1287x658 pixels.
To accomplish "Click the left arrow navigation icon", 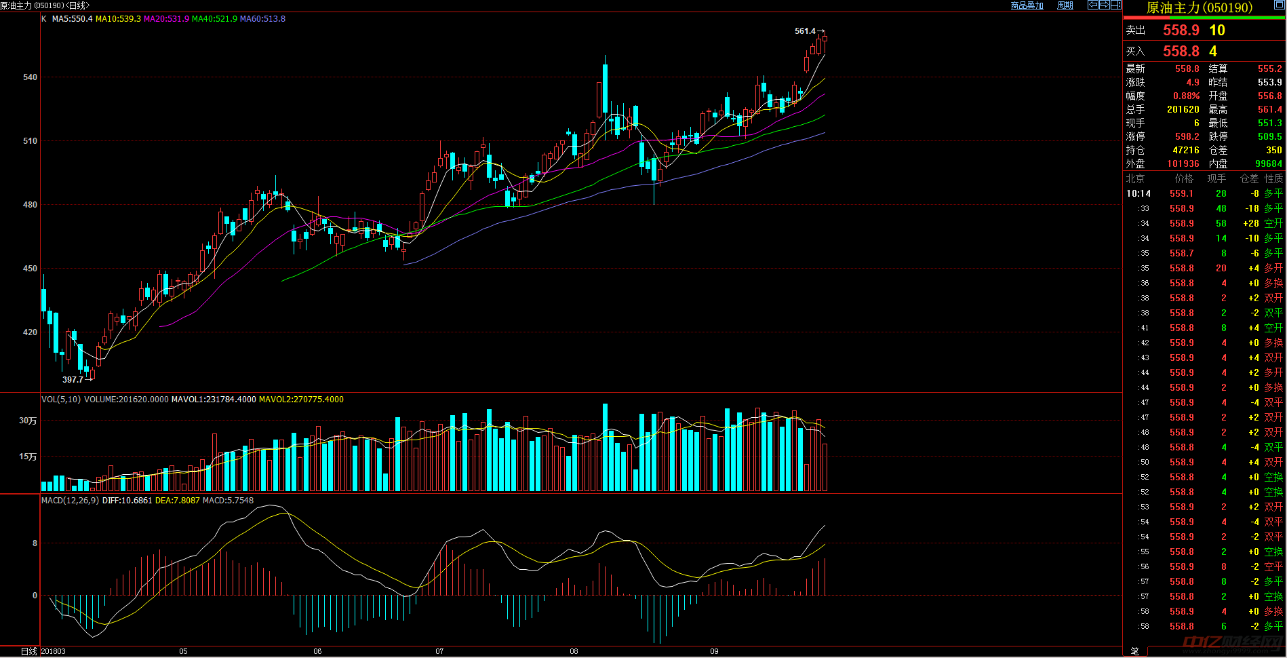I will pyautogui.click(x=1093, y=5).
